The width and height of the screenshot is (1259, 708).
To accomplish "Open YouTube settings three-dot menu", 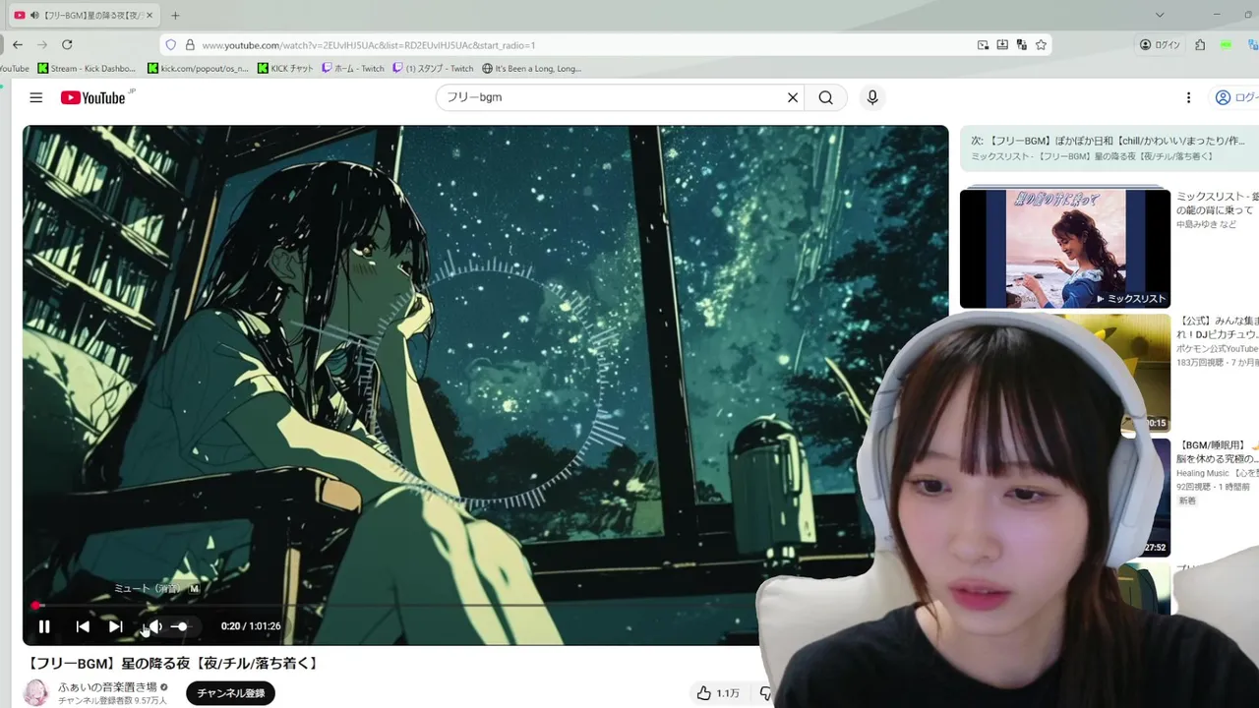I will point(1188,97).
